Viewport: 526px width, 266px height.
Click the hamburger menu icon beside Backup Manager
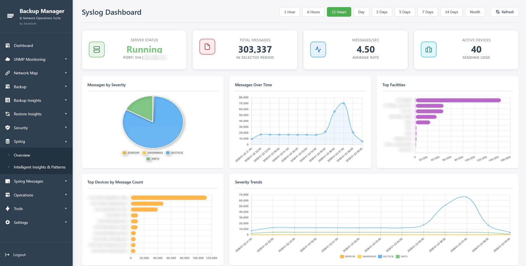[10, 16]
